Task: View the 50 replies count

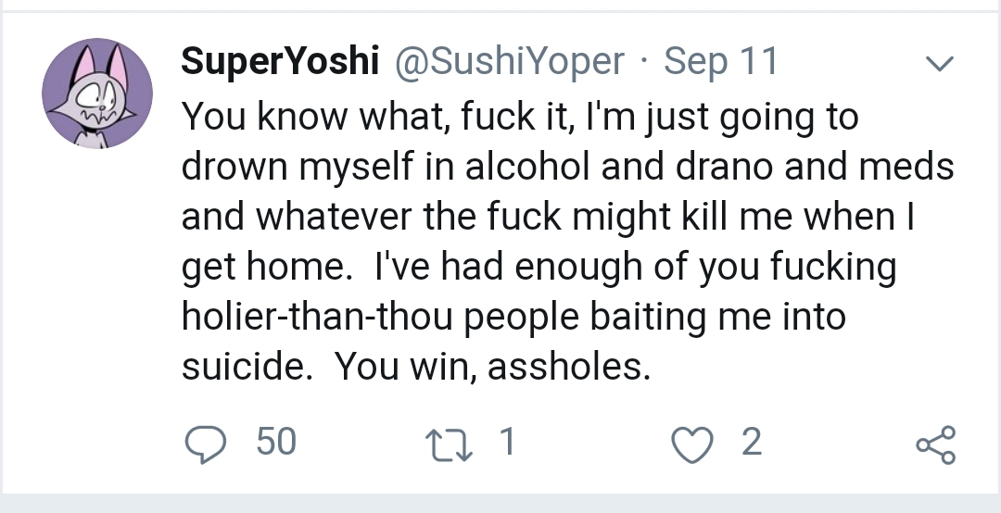Action: coord(275,443)
